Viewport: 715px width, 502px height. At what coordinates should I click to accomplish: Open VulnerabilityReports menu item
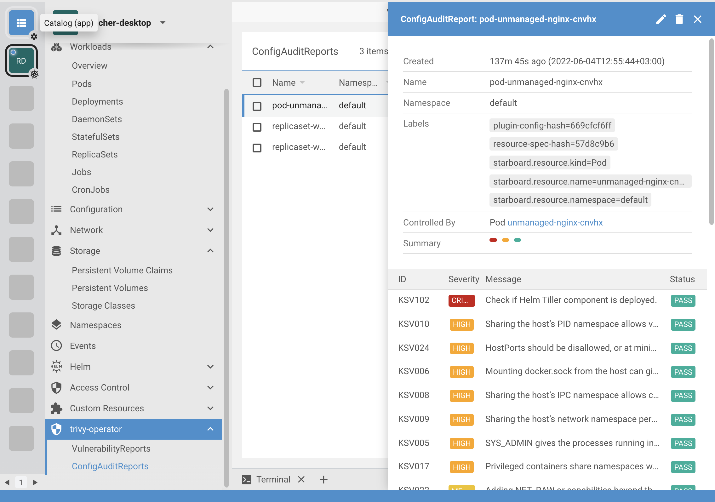pos(111,448)
